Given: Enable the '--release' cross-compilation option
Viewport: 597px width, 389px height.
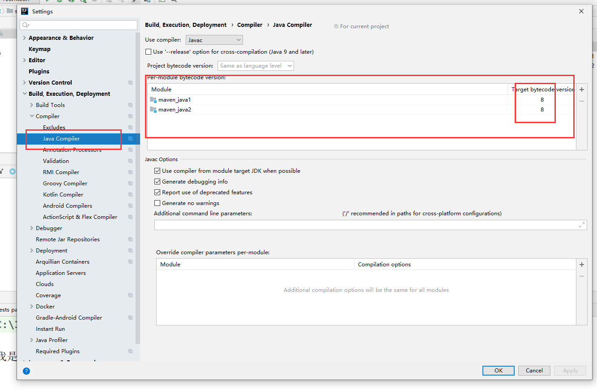Looking at the screenshot, I should coord(148,51).
